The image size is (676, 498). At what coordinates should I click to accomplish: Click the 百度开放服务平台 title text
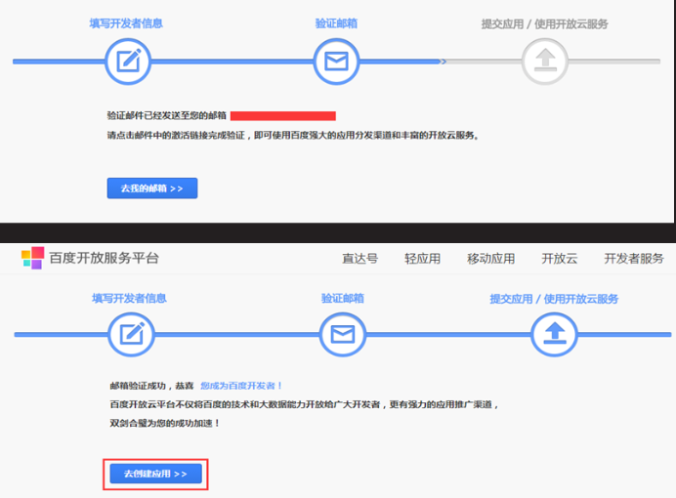tap(105, 258)
